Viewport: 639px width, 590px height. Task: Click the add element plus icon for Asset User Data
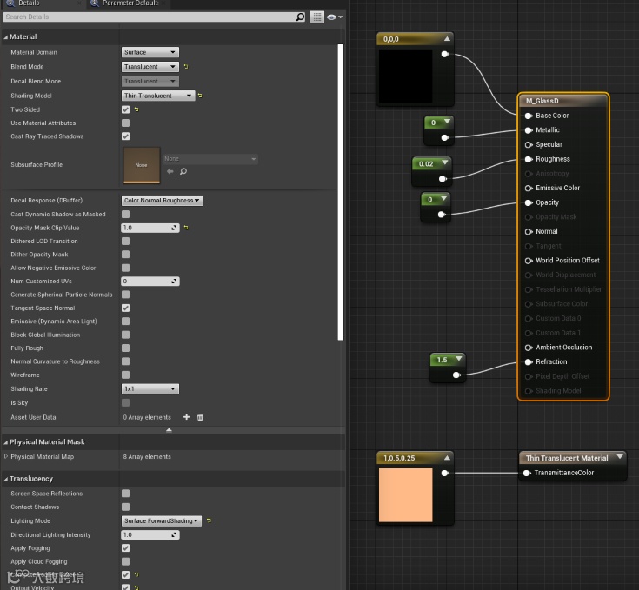(x=186, y=417)
